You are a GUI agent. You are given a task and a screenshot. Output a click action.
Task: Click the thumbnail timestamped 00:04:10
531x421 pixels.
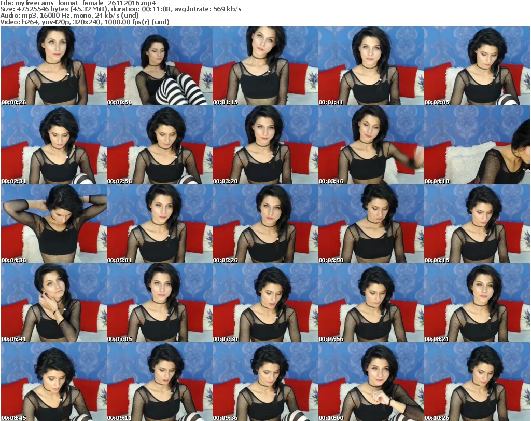(x=477, y=145)
